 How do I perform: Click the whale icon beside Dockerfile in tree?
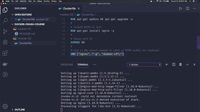click(x=16, y=43)
